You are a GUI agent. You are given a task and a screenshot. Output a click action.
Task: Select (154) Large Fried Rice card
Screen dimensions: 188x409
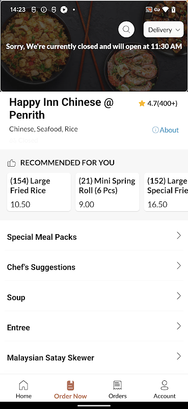[x=39, y=192]
